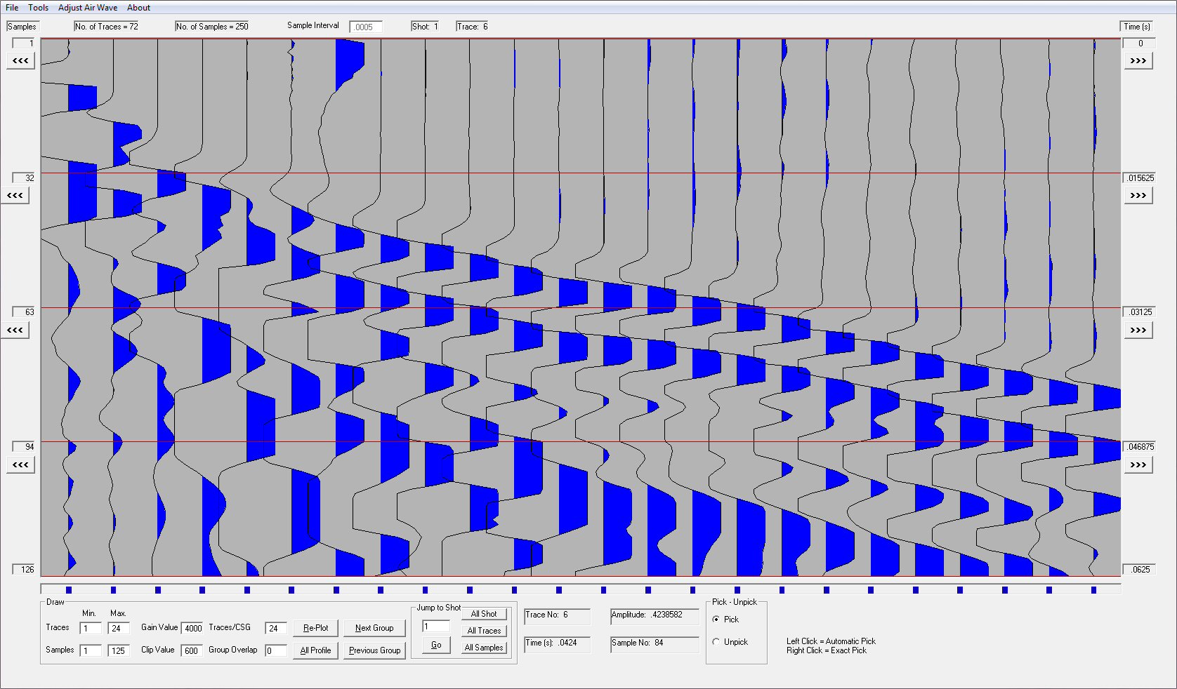Viewport: 1177px width, 689px height.
Task: Click the >>> button beside time 0
Action: (x=1138, y=61)
